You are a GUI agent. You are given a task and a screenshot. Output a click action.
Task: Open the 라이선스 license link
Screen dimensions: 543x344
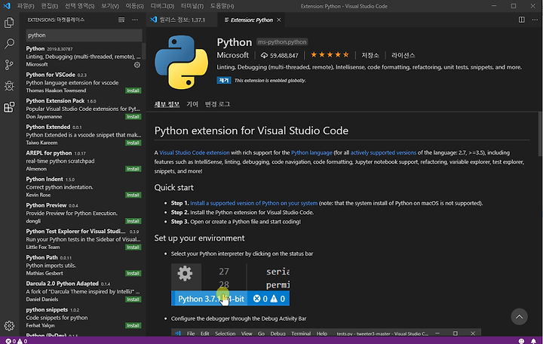(403, 55)
